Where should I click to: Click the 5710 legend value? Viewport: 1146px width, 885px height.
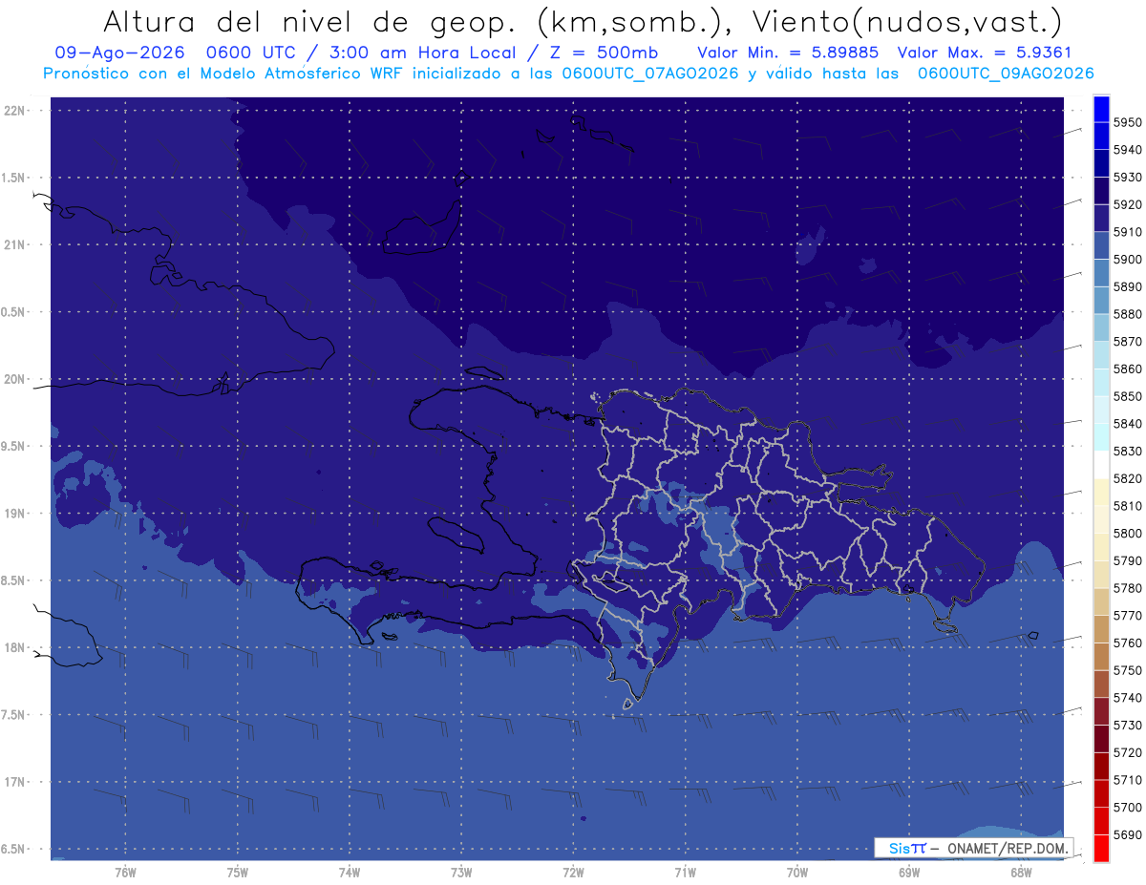(x=1127, y=780)
